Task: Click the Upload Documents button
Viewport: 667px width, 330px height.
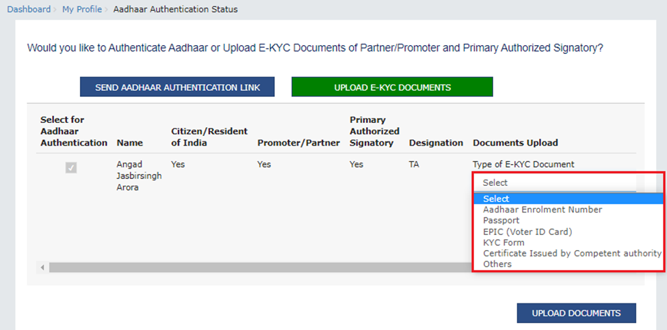Action: click(x=577, y=313)
